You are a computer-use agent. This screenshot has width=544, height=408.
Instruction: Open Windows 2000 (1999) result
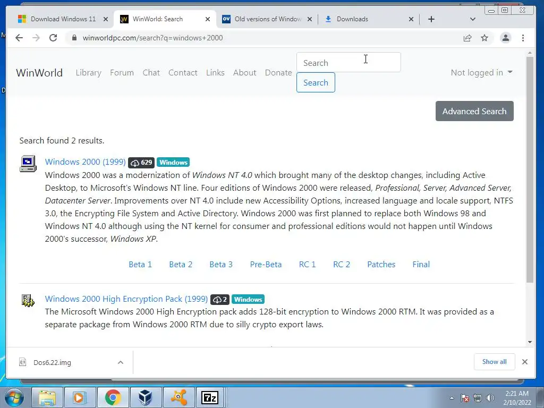point(86,161)
